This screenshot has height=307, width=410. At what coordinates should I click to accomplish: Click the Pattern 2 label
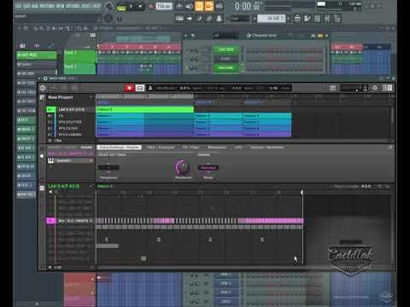click(x=105, y=187)
